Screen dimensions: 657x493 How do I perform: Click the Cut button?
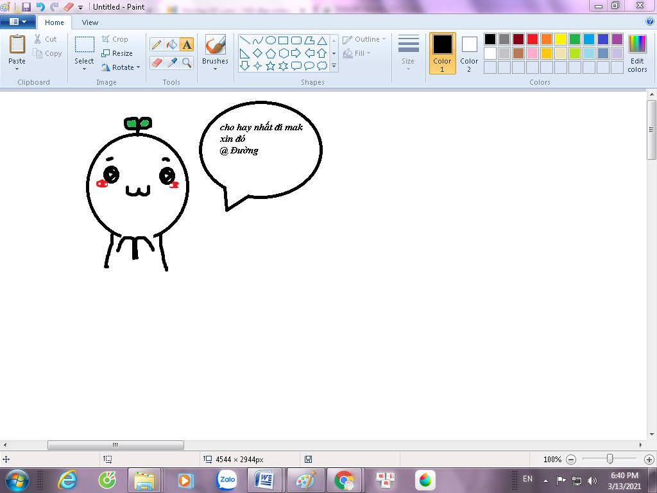[46, 39]
